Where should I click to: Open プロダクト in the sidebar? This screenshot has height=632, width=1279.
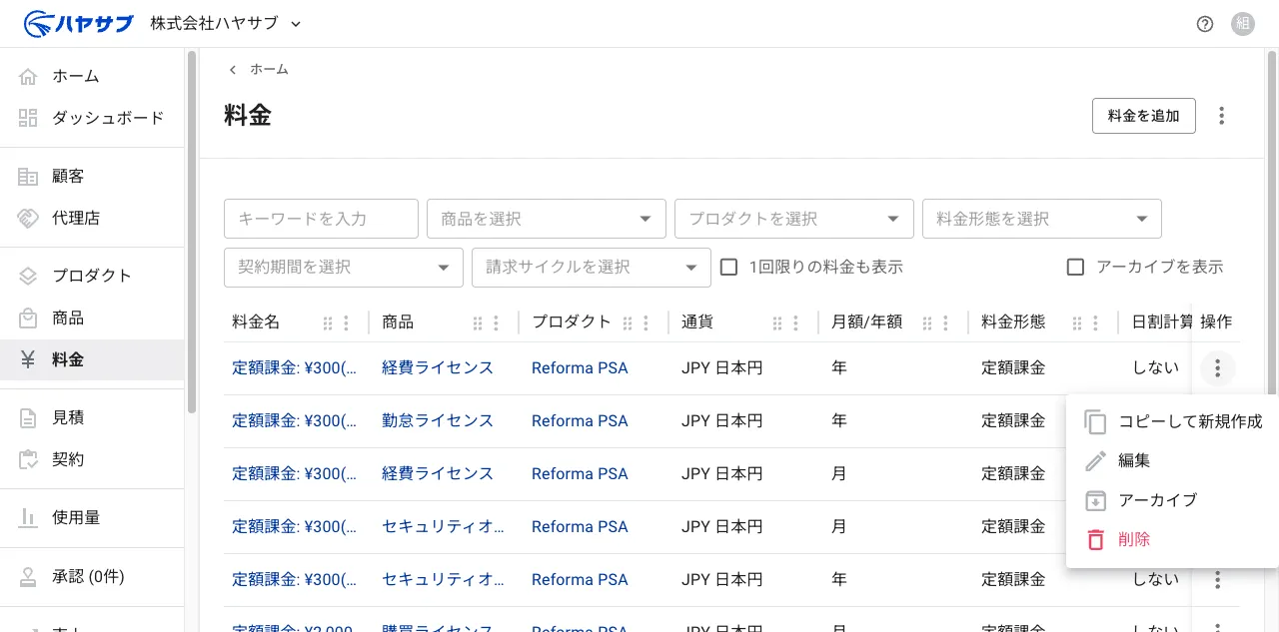(92, 276)
